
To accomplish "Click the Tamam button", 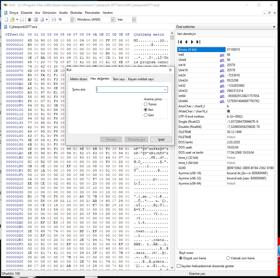I will (111, 139).
